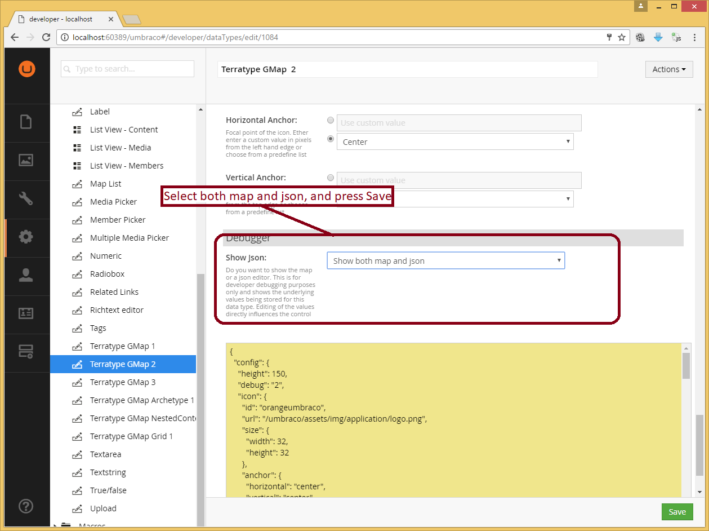
Task: Open Terratype GMap Grid 1
Action: 131,436
